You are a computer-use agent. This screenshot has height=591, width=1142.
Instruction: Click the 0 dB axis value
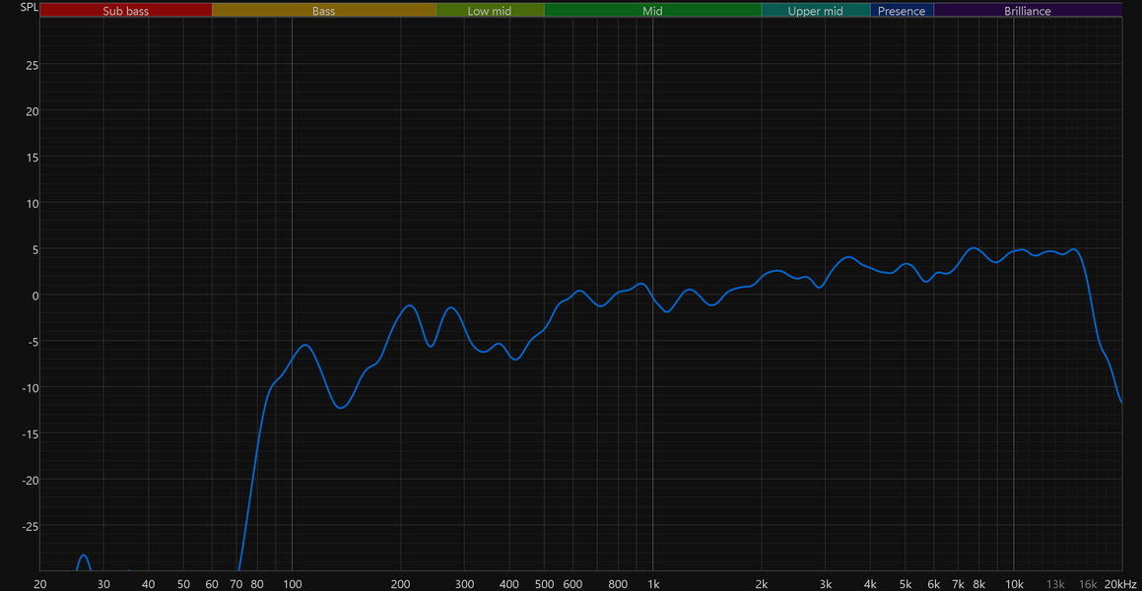(x=34, y=295)
